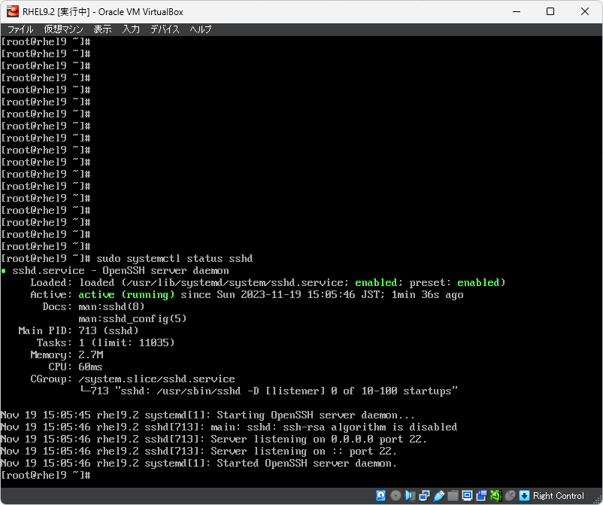Image resolution: width=603 pixels, height=505 pixels.
Task: Click the shared folders status icon
Action: pos(453,495)
